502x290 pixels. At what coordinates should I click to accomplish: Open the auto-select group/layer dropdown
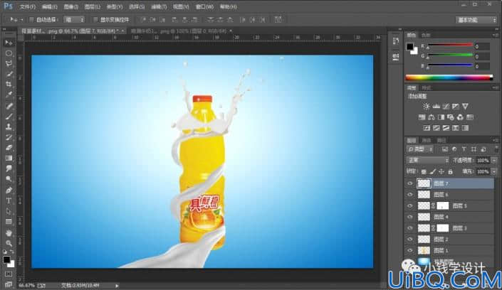(74, 20)
